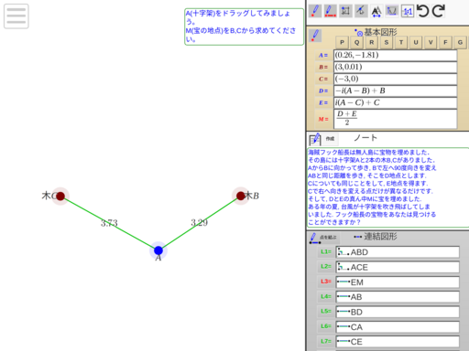Expand the ノート section header
This screenshot has height=351, width=469.
[365, 138]
